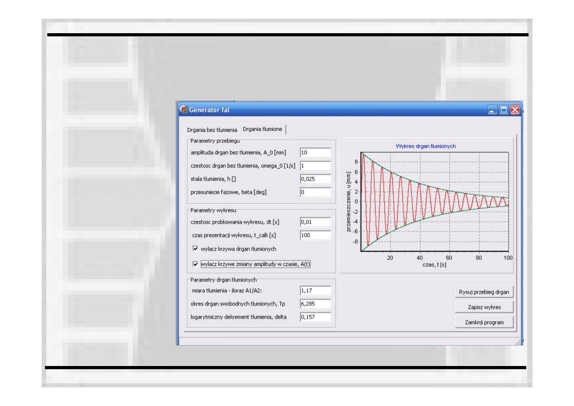Viewport: 574px width, 406px height.
Task: Click the A1/A2 damping ratio field
Action: click(315, 291)
